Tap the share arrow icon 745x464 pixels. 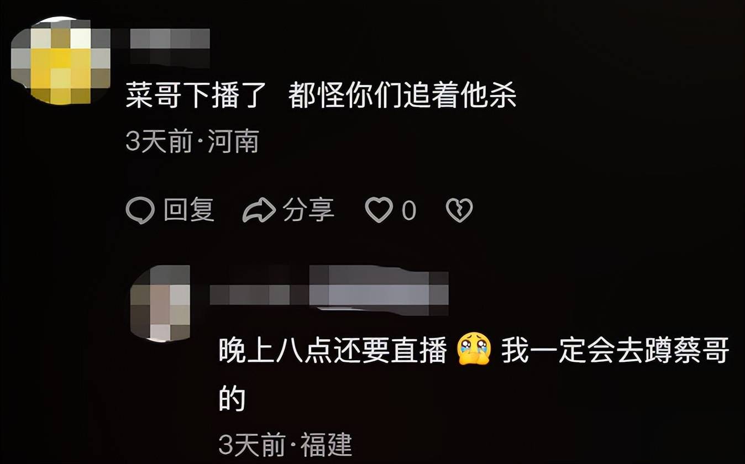tap(259, 210)
